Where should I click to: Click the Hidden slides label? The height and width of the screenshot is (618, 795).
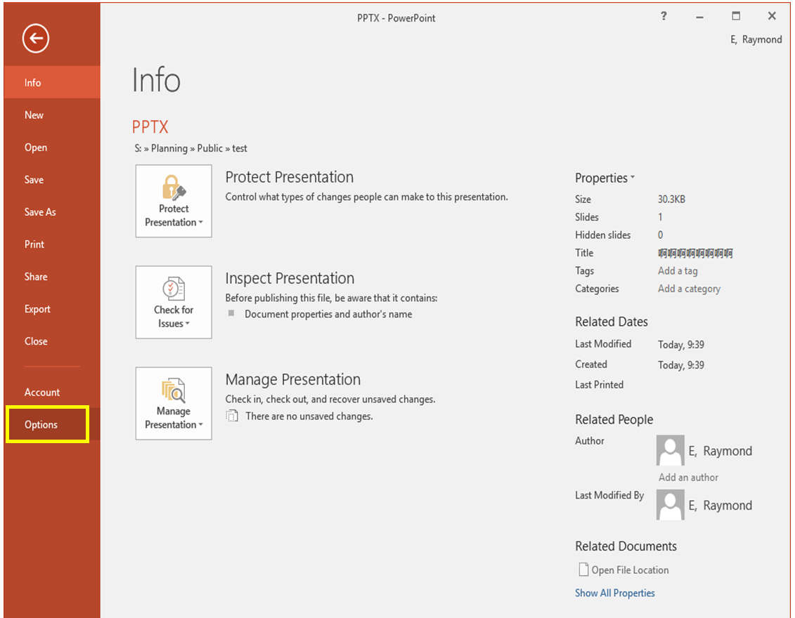coord(603,235)
